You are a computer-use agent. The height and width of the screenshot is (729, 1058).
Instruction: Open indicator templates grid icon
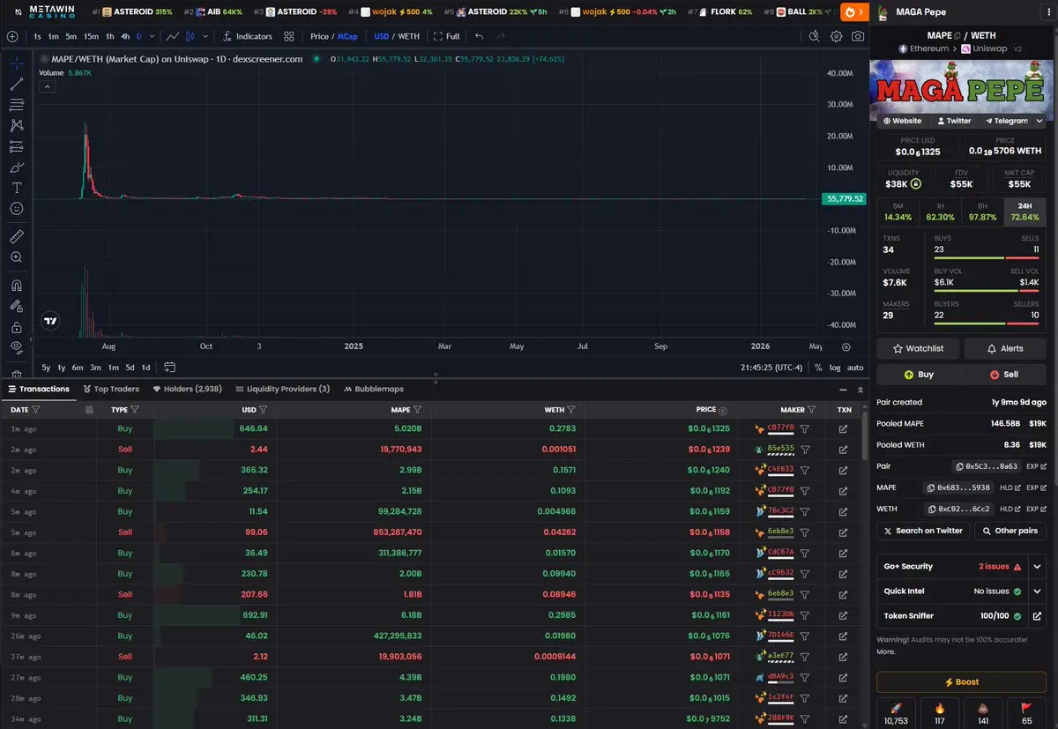click(289, 36)
